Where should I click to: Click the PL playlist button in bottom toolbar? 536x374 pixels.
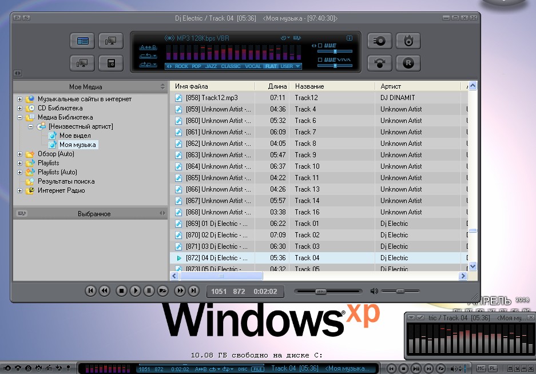coord(493,368)
